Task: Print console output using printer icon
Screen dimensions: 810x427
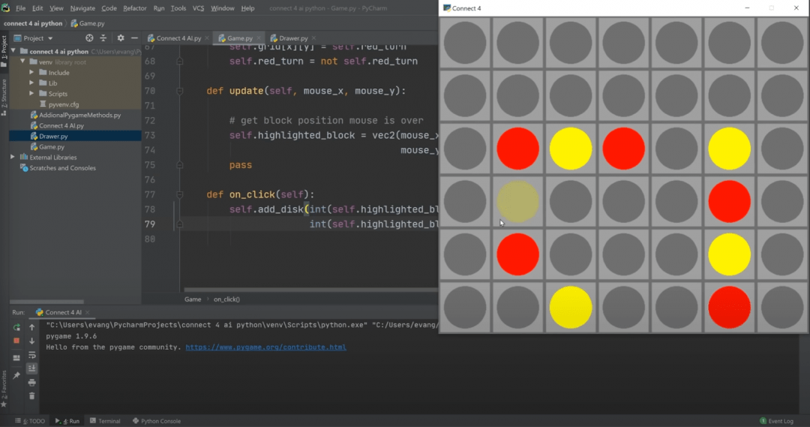Action: 31,382
